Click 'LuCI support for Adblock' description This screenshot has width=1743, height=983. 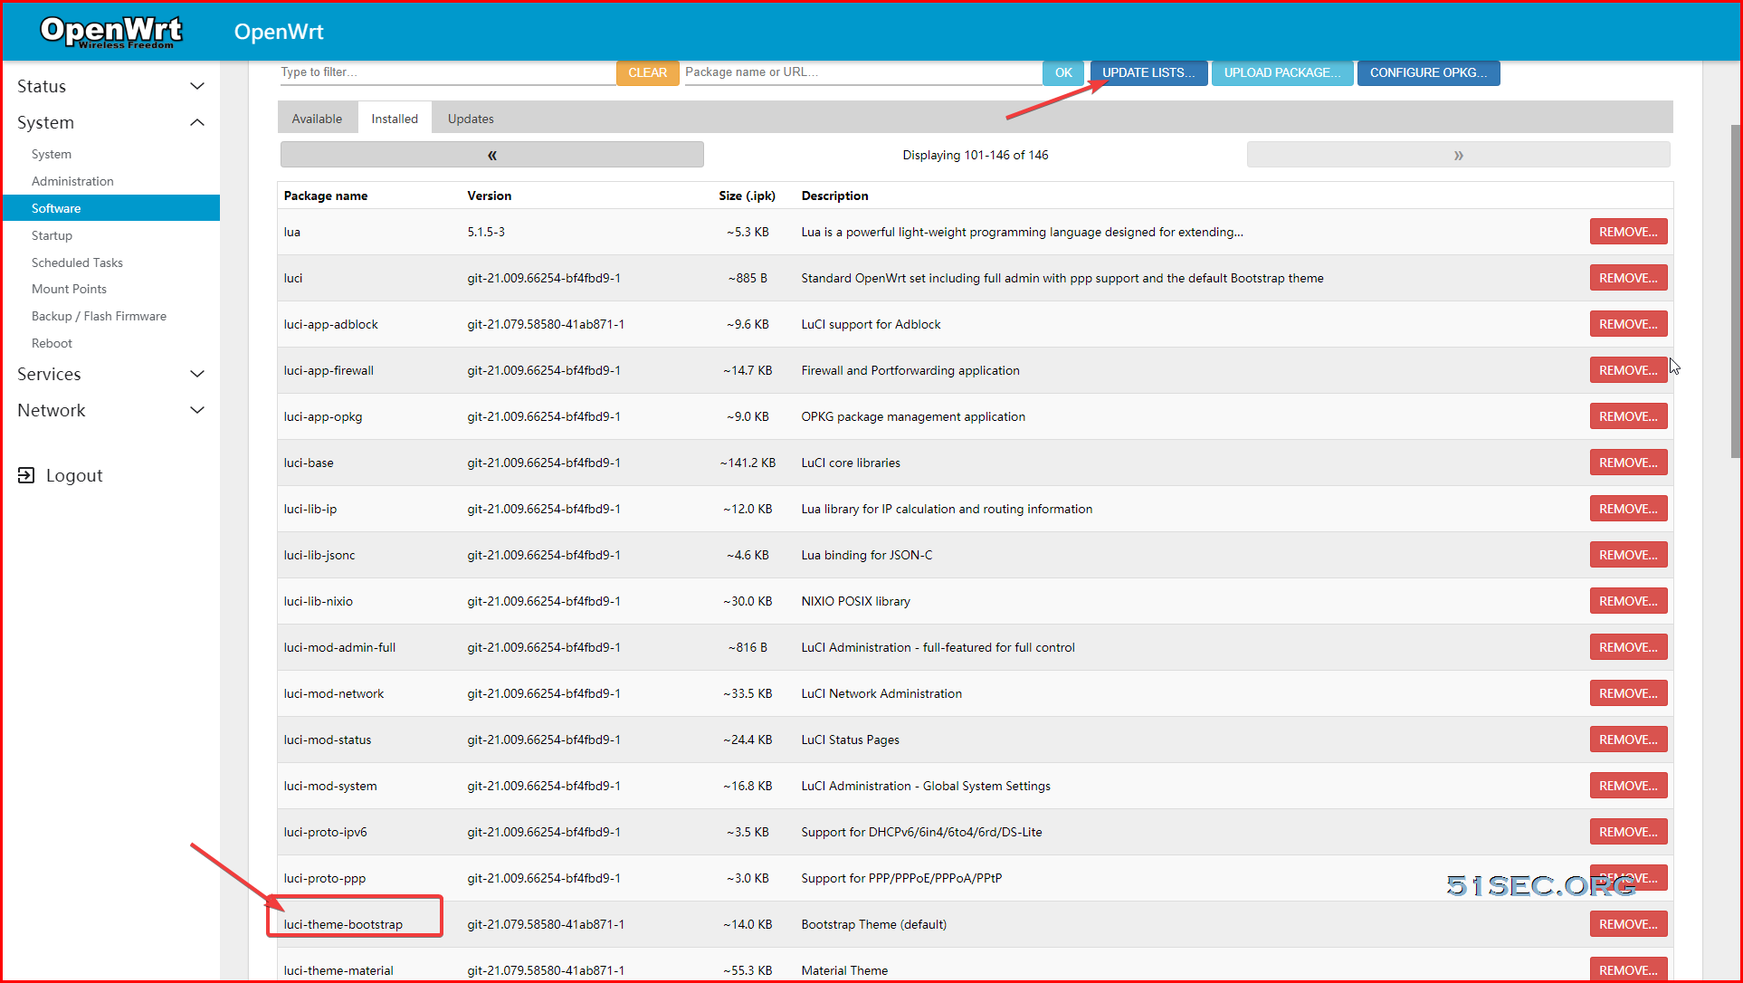871,324
